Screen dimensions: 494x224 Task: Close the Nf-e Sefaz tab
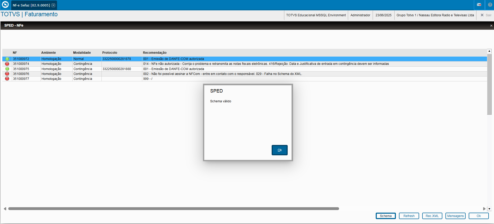click(53, 5)
